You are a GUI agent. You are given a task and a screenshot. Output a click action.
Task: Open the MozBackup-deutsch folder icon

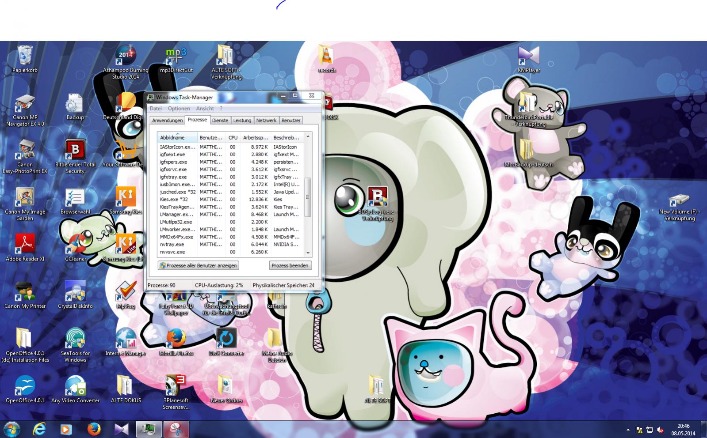[x=528, y=154]
